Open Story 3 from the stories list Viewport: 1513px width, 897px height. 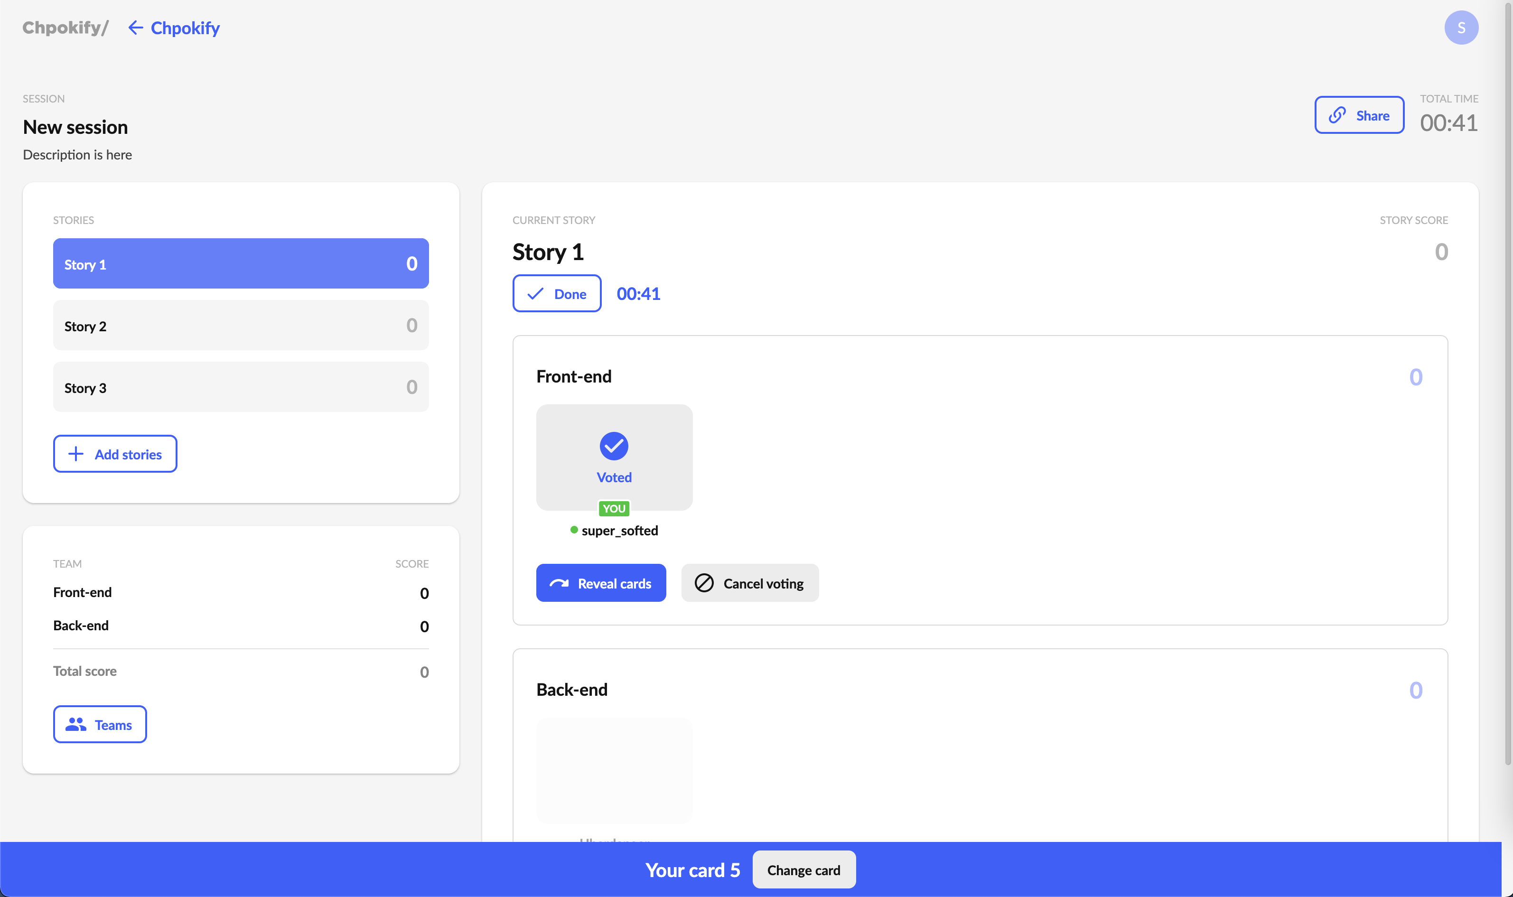tap(241, 387)
